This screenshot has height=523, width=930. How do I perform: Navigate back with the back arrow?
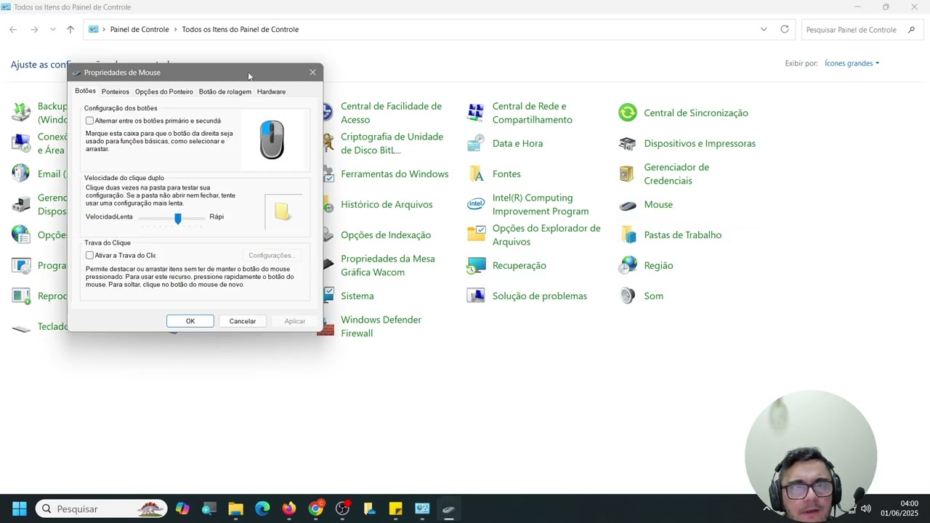tap(13, 29)
